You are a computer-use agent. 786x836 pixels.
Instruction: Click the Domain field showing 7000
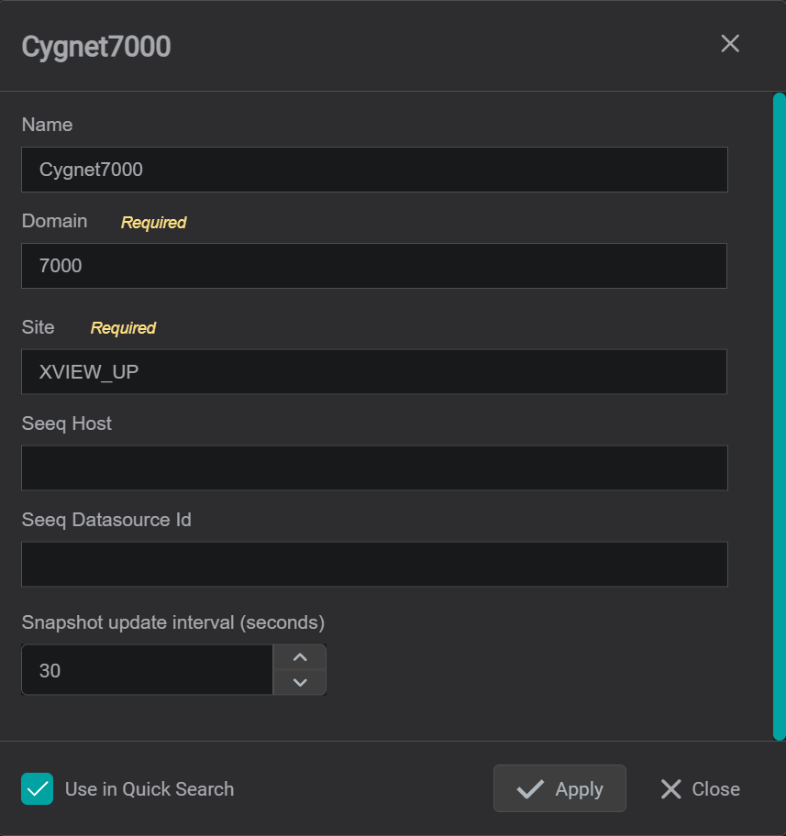point(374,266)
